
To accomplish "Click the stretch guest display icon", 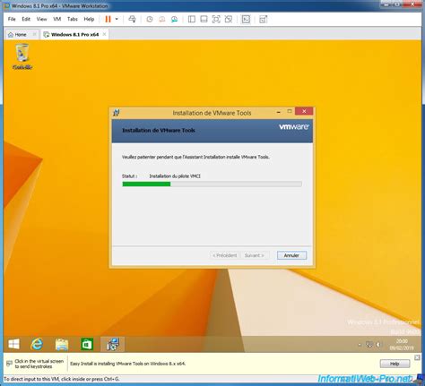I will tap(263, 20).
